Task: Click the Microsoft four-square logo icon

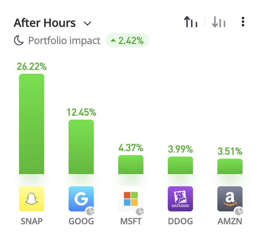Action: tap(131, 199)
